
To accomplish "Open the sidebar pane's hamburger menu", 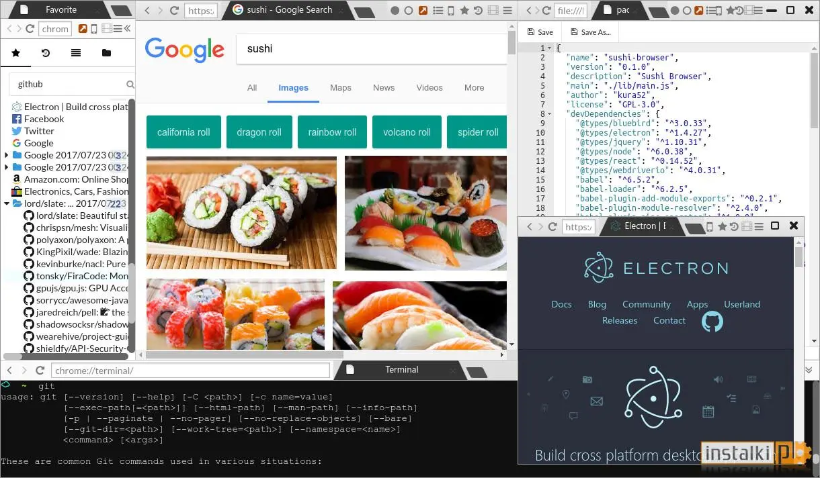I will pos(117,29).
